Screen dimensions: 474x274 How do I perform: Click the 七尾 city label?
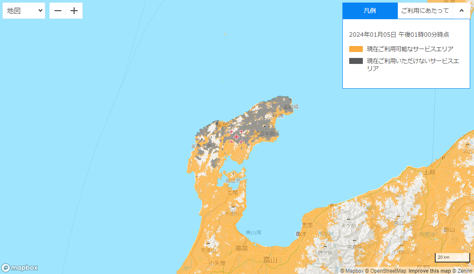tap(233, 192)
